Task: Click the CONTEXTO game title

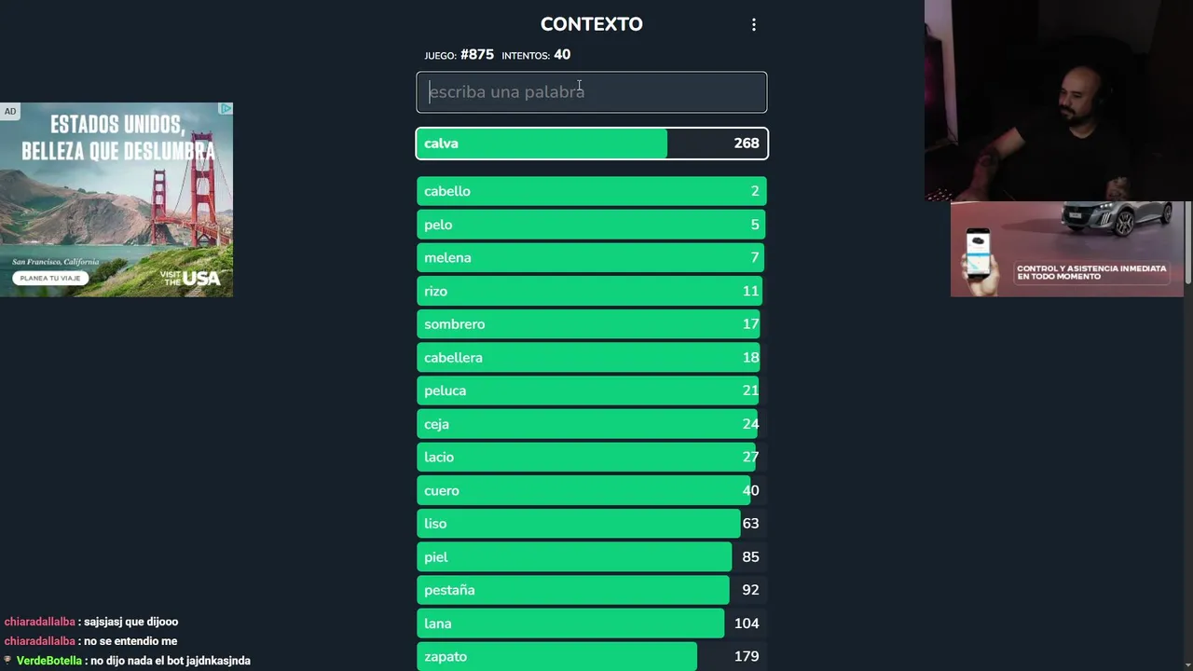Action: click(x=591, y=24)
